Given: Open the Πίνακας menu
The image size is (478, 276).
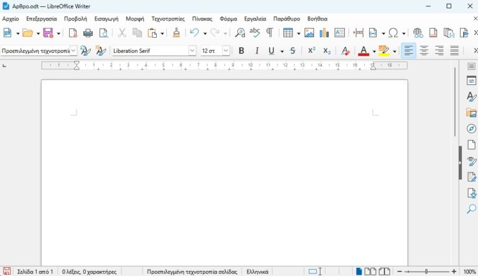Looking at the screenshot, I should pos(202,19).
